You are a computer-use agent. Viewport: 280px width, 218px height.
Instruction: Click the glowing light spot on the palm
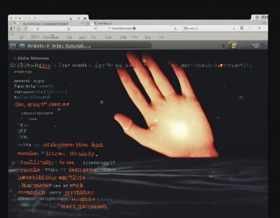(x=179, y=128)
